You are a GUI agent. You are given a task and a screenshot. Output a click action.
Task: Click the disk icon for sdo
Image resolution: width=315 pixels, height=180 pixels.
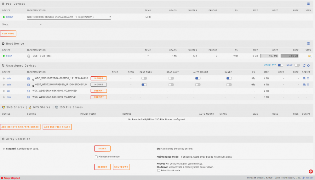pos(28,97)
